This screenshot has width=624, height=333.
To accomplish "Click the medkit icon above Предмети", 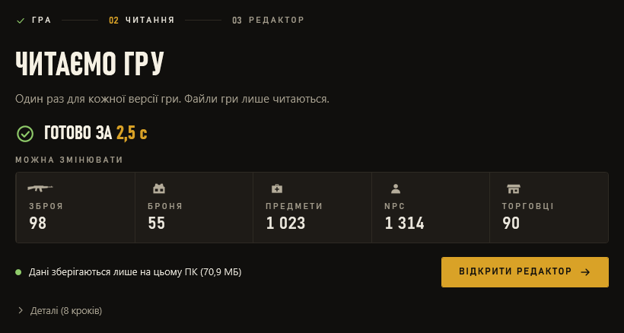I will coord(277,189).
